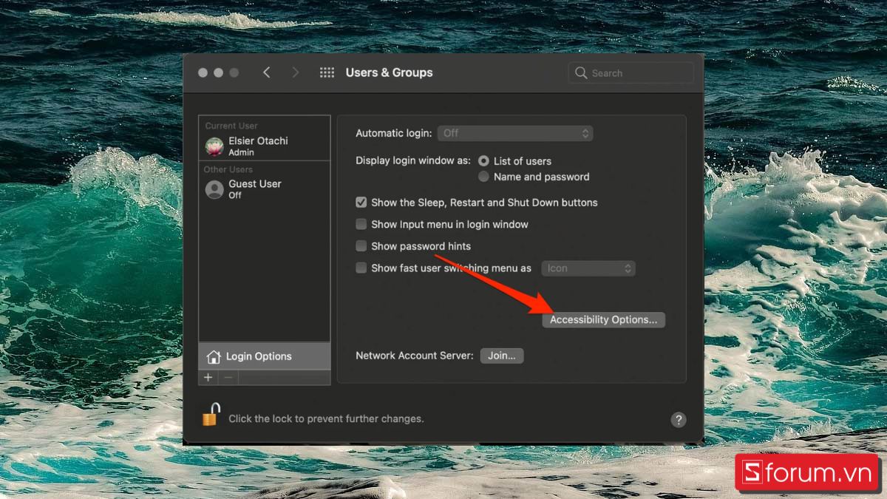
Task: Click the Other Users heading
Action: (x=228, y=169)
